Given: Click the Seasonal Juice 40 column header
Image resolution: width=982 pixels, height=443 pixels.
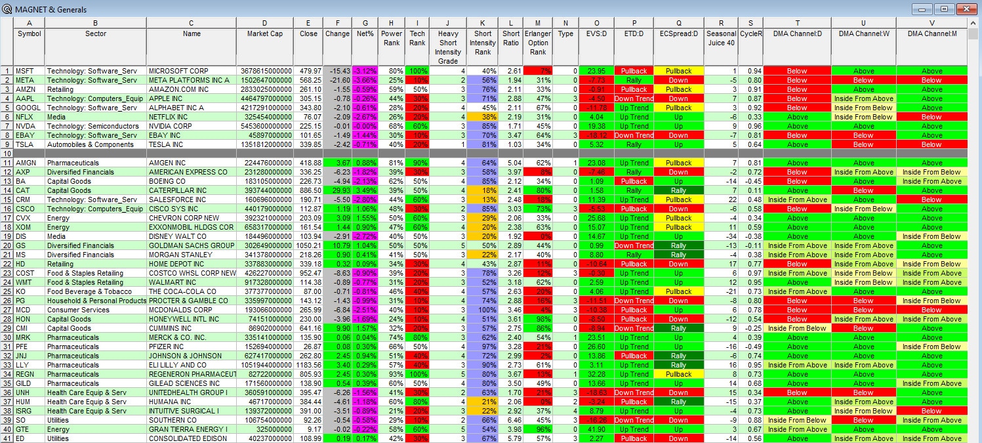Looking at the screenshot, I should pyautogui.click(x=722, y=47).
